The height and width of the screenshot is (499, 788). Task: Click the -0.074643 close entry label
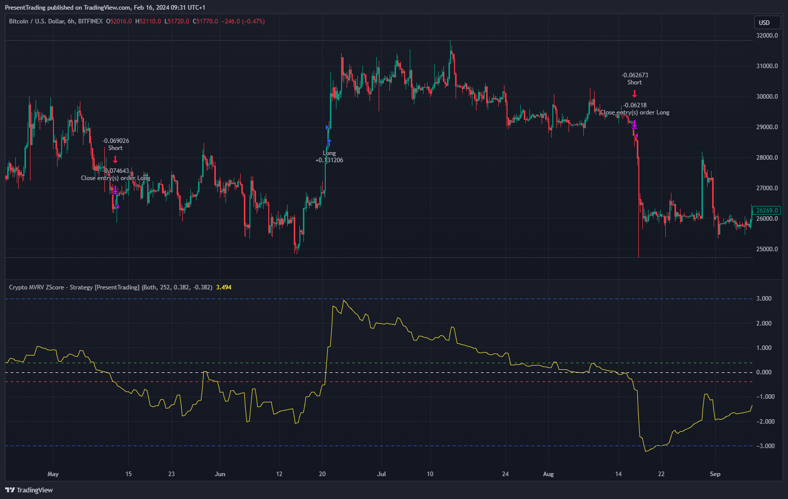(x=117, y=171)
